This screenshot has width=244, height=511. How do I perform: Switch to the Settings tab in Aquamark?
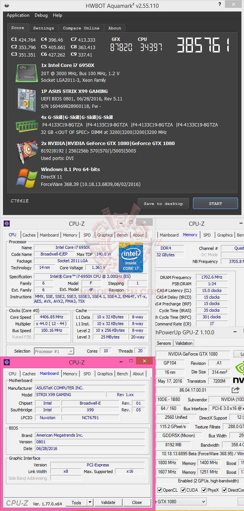tap(44, 28)
